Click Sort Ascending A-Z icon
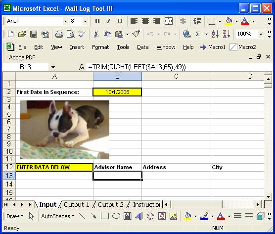Image resolution: width=275 pixels, height=234 pixels. (x=215, y=34)
